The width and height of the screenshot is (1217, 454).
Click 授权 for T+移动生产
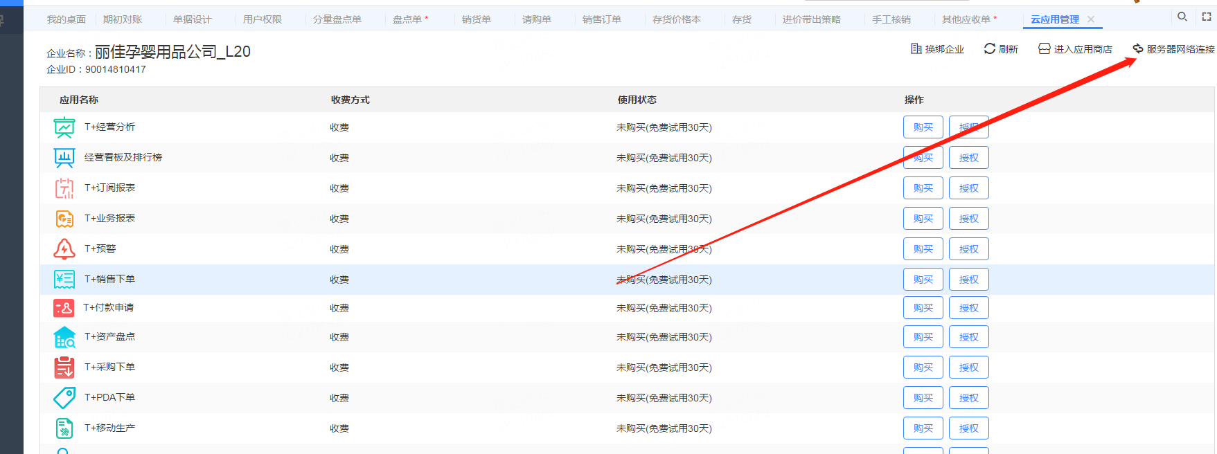(969, 428)
